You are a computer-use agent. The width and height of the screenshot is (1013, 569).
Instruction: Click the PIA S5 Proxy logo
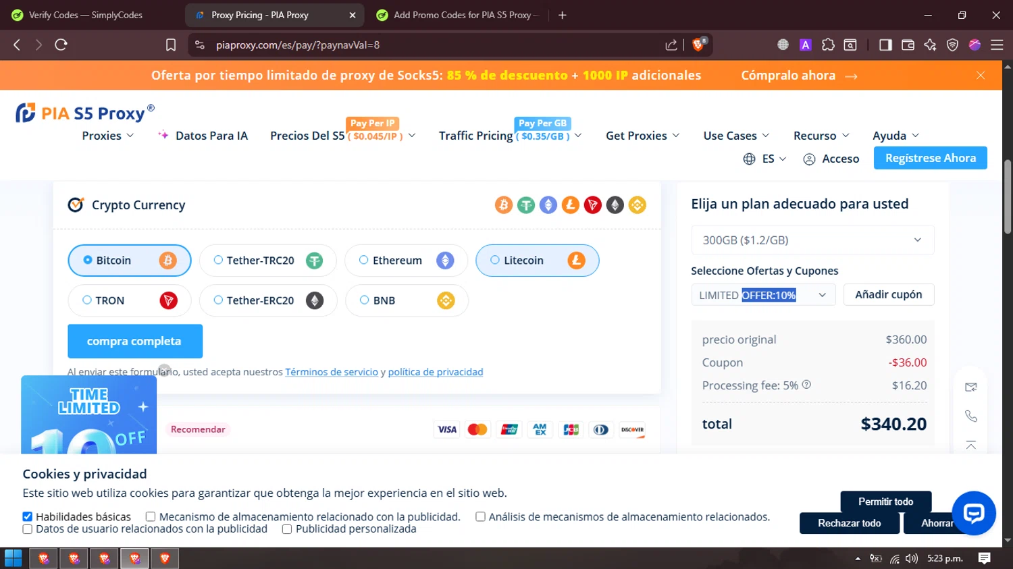(x=85, y=113)
